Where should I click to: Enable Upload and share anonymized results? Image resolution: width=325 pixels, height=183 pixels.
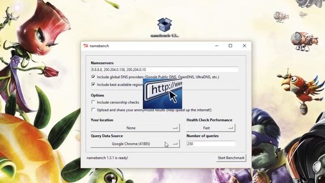click(x=93, y=110)
